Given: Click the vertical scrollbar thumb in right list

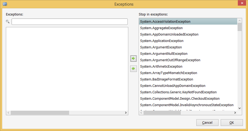Looking at the screenshot, I should click(240, 27).
